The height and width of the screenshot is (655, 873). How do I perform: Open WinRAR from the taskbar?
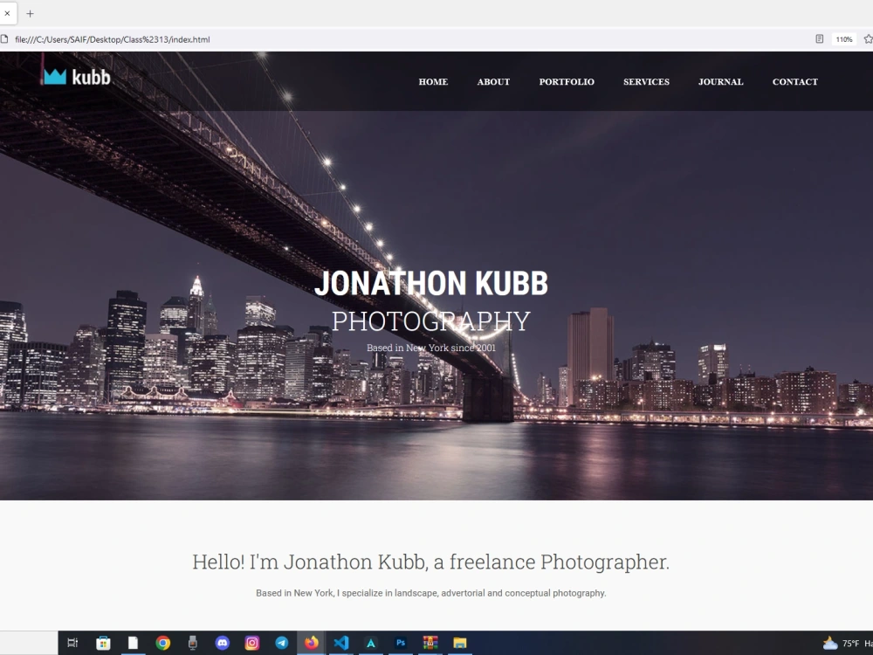tap(430, 643)
